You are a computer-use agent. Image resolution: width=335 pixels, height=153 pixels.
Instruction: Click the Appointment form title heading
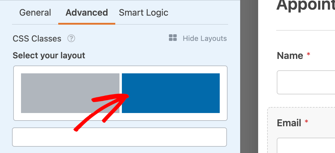click(x=305, y=5)
